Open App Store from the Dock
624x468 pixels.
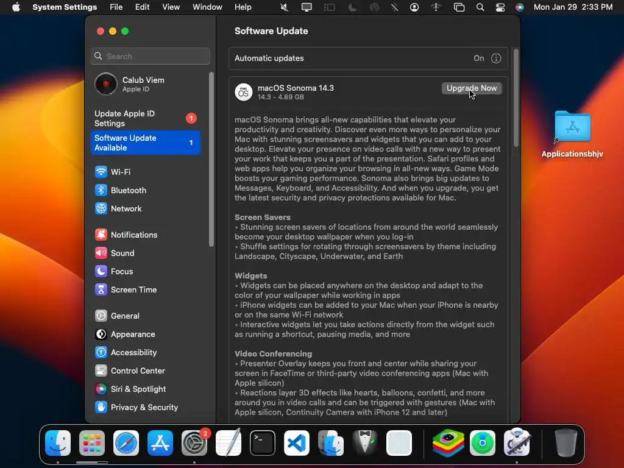(160, 443)
